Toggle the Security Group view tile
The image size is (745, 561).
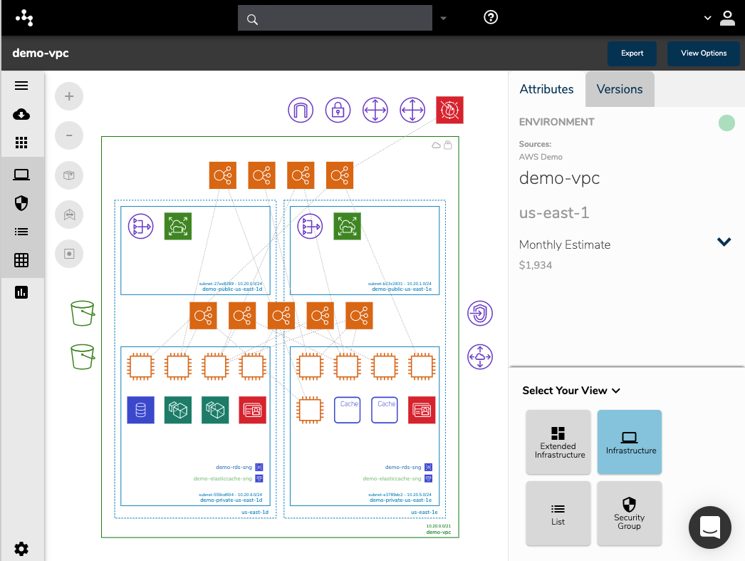pyautogui.click(x=630, y=513)
